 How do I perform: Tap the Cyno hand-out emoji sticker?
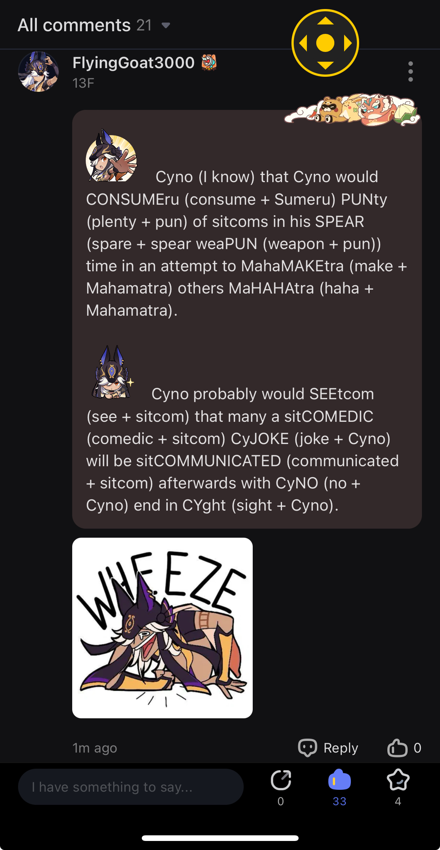tap(111, 156)
